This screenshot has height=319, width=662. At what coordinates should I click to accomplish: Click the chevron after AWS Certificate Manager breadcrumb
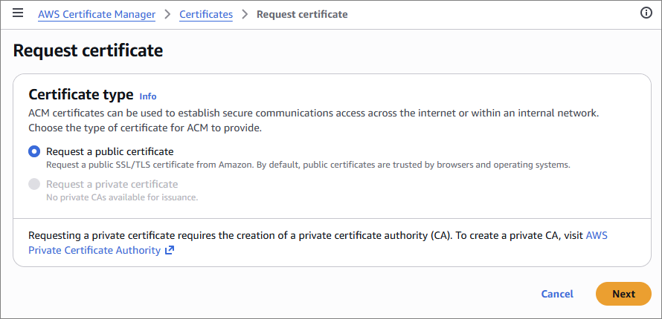pyautogui.click(x=167, y=14)
